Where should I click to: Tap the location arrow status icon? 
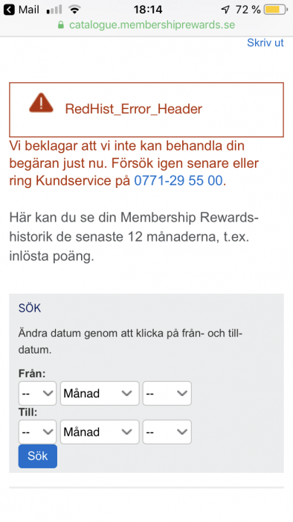point(225,10)
